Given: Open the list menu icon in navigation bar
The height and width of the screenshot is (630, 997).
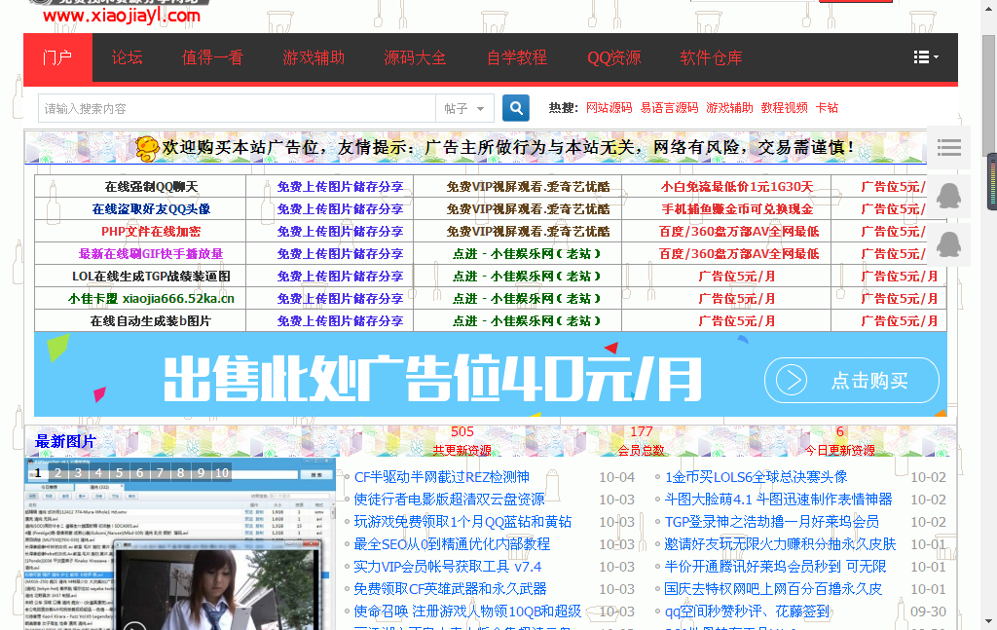Looking at the screenshot, I should pyautogui.click(x=925, y=57).
